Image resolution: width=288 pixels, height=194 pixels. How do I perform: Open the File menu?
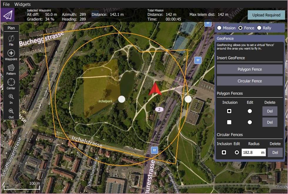[6, 4]
